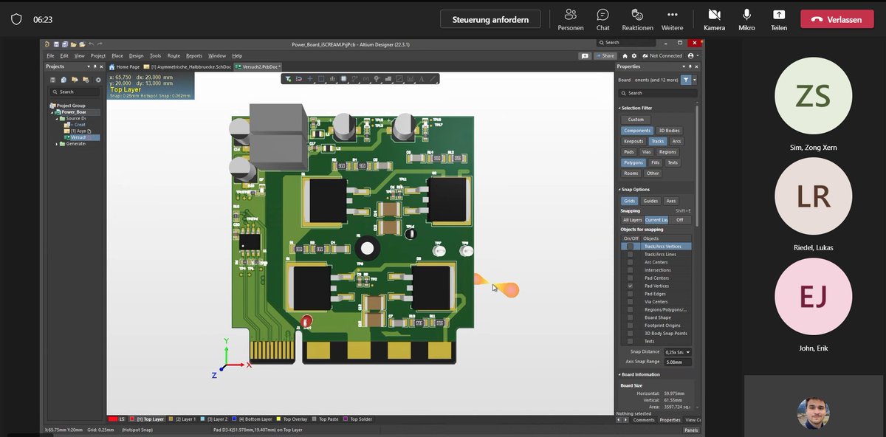Click the pin icon on the Projects panel
The image size is (886, 437).
click(x=95, y=66)
